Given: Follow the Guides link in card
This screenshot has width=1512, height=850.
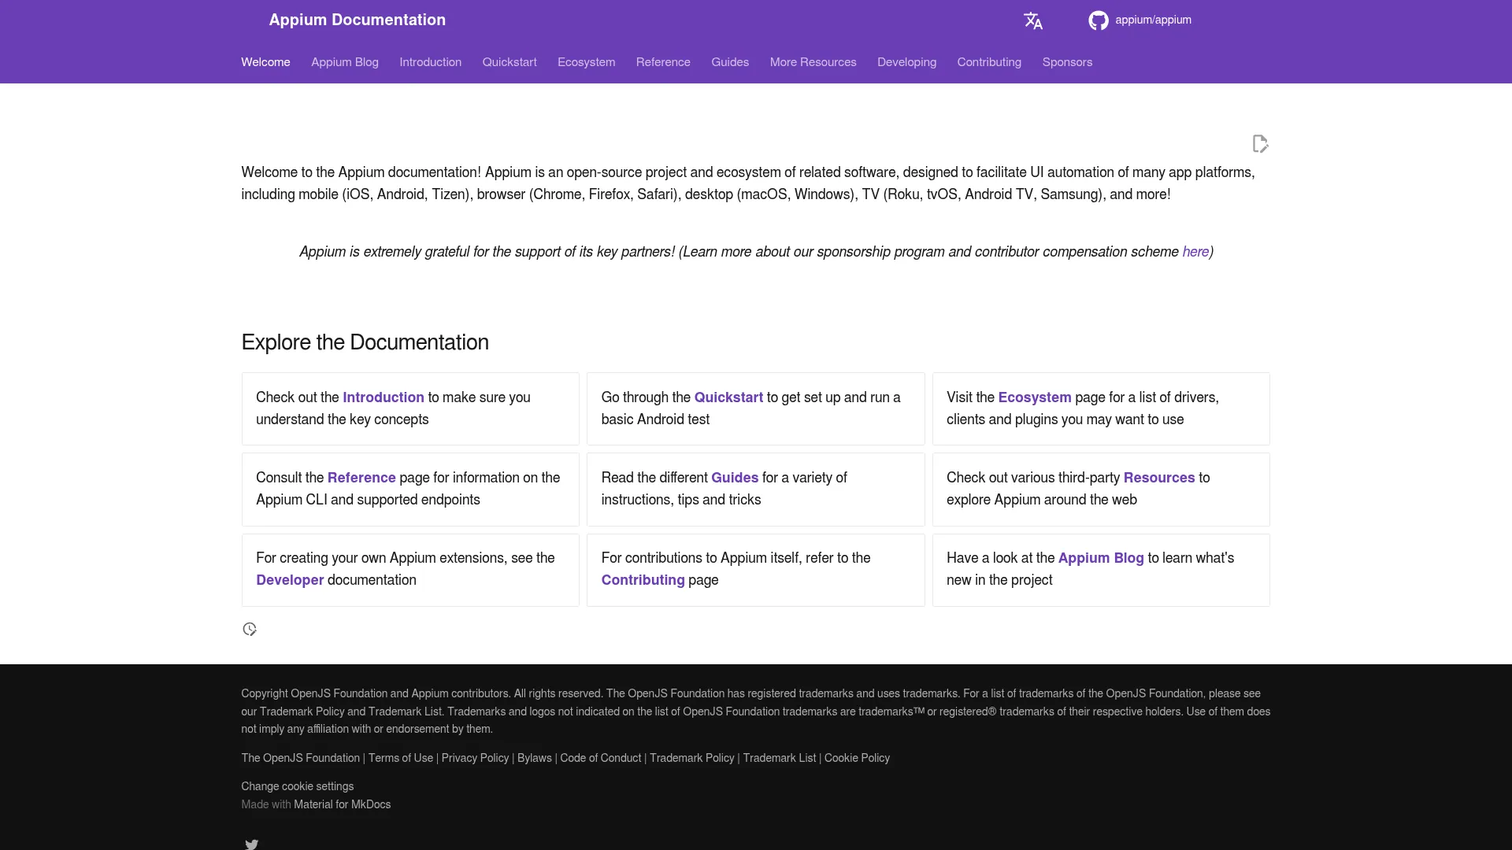Looking at the screenshot, I should click(x=735, y=478).
